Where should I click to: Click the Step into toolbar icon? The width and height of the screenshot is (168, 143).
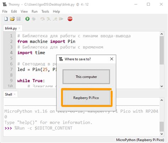point(49,19)
